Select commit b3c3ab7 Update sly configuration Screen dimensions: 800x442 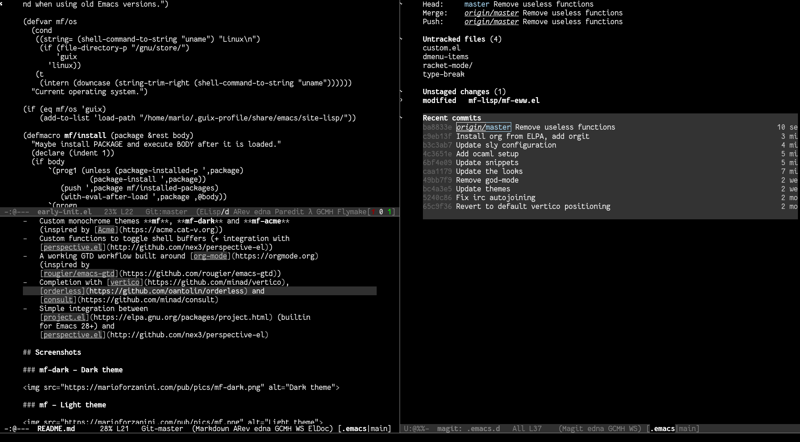(506, 145)
